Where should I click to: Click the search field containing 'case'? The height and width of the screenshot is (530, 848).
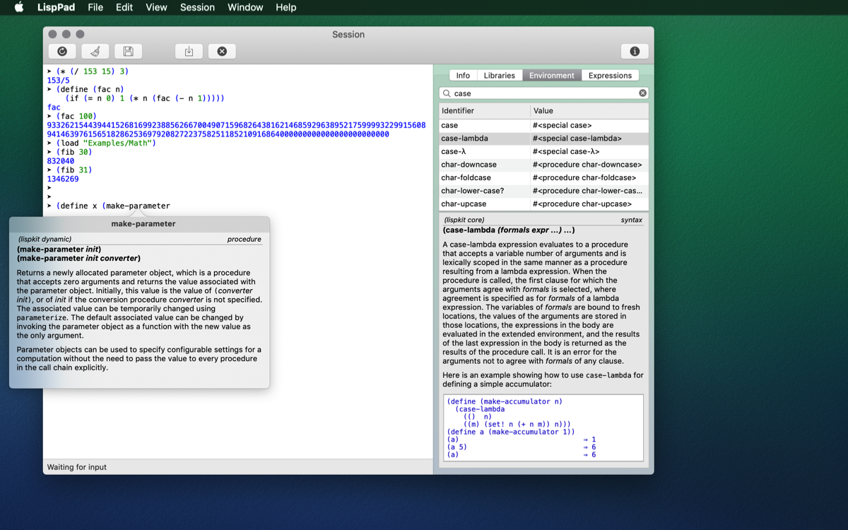click(x=543, y=93)
